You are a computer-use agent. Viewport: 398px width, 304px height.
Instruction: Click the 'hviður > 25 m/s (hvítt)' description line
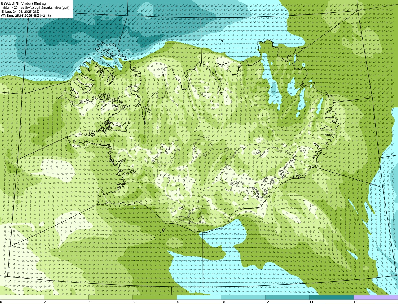(35, 7)
